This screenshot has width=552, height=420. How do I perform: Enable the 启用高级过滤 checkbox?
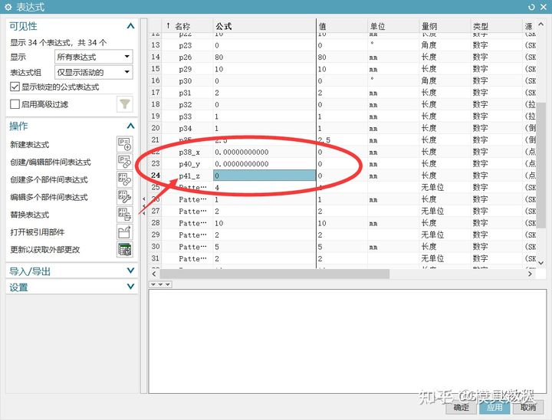coord(15,104)
